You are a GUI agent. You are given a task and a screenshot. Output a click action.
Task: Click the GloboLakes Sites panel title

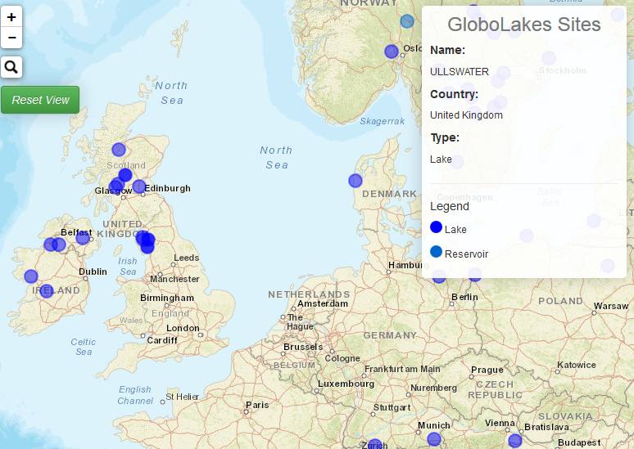(x=523, y=25)
